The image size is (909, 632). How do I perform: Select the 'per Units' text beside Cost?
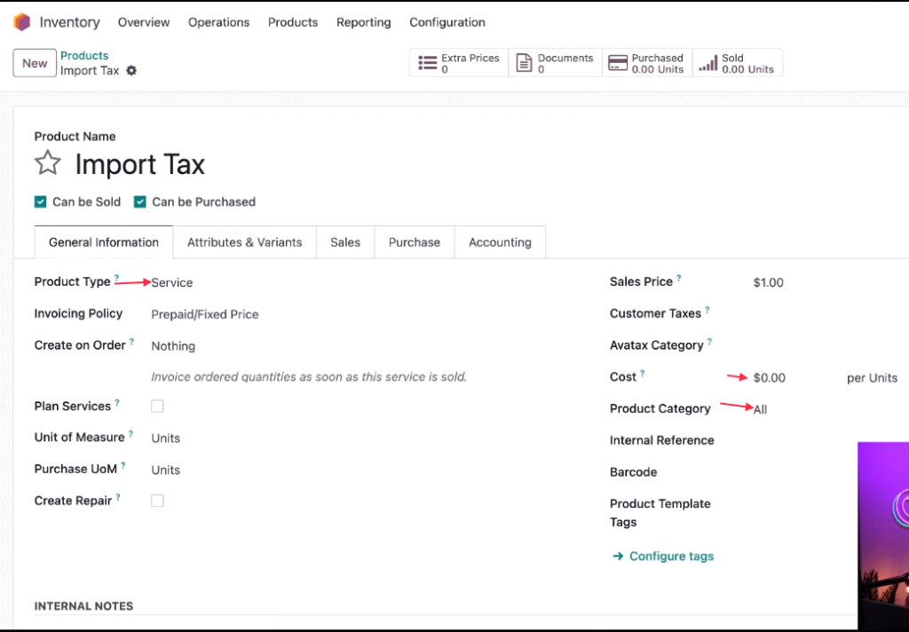(x=872, y=378)
